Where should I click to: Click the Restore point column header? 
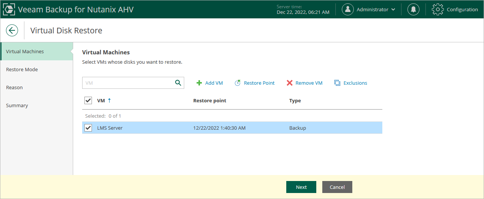210,100
